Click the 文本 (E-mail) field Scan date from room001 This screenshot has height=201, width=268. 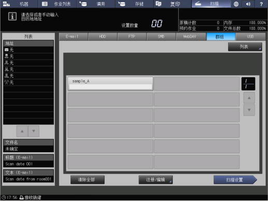tap(29, 179)
